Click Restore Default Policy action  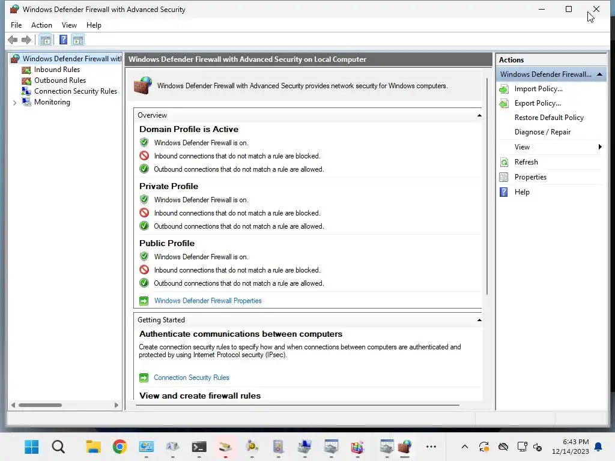(x=549, y=118)
